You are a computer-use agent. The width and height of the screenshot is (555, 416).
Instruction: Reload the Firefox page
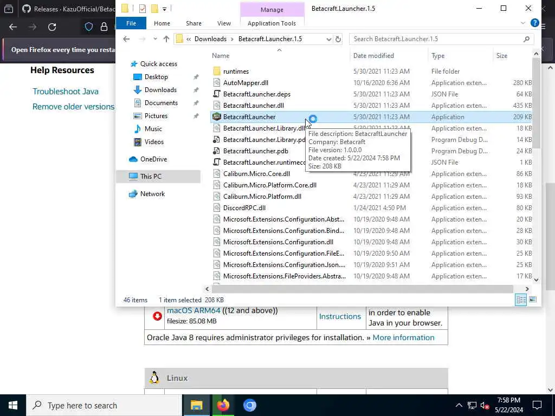pyautogui.click(x=52, y=27)
